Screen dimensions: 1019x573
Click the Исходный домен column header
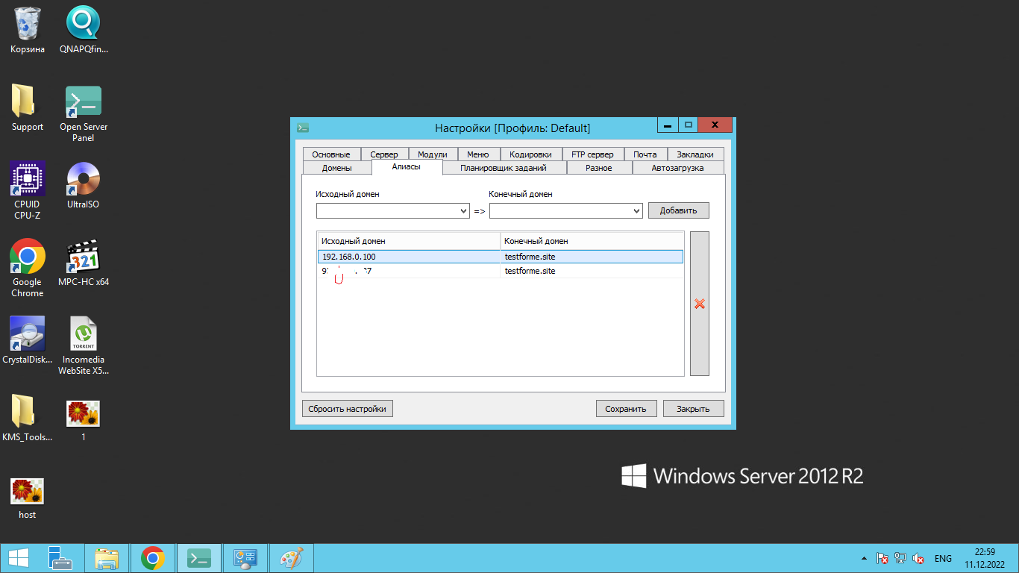coord(408,241)
